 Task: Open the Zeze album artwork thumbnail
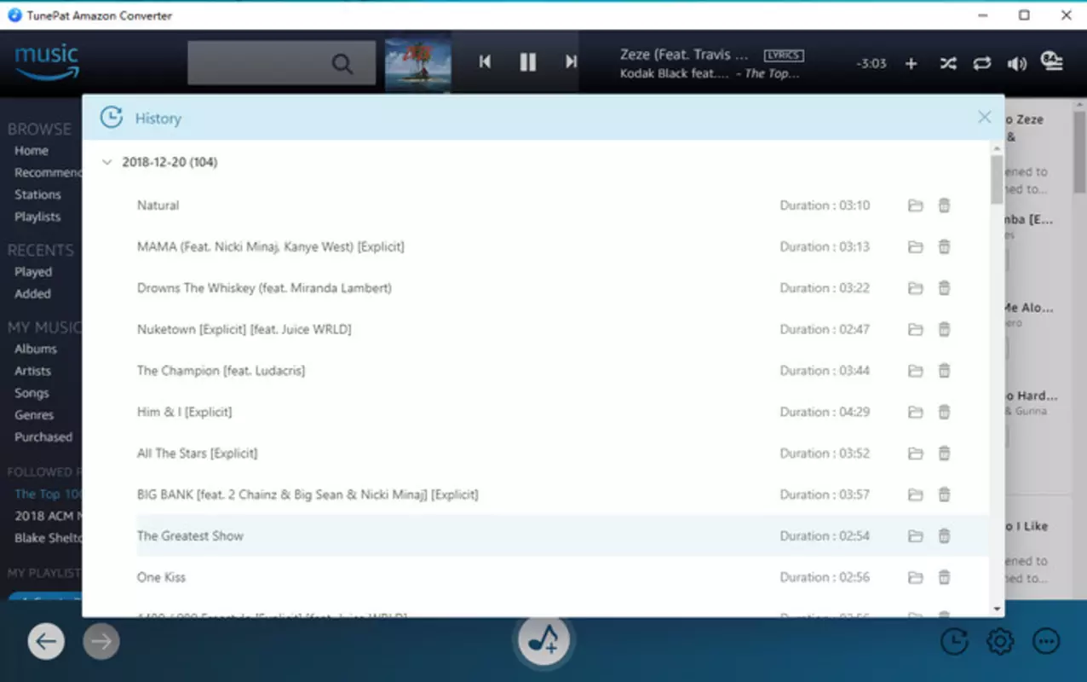click(x=418, y=63)
